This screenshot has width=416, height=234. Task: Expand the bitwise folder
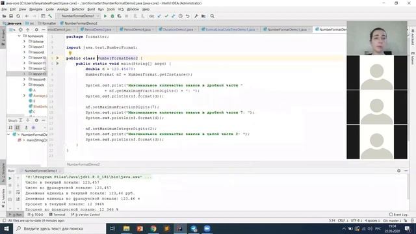pyautogui.click(x=25, y=42)
